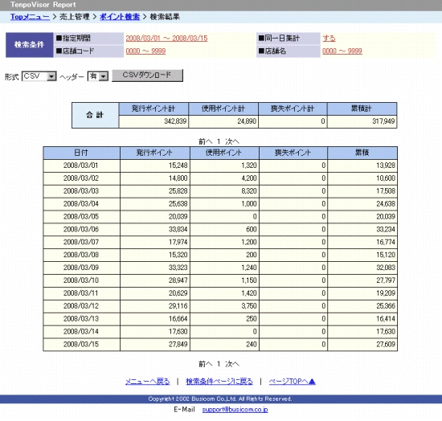Click 検索条件ページに戻る link
The image size is (442, 421).
click(219, 382)
